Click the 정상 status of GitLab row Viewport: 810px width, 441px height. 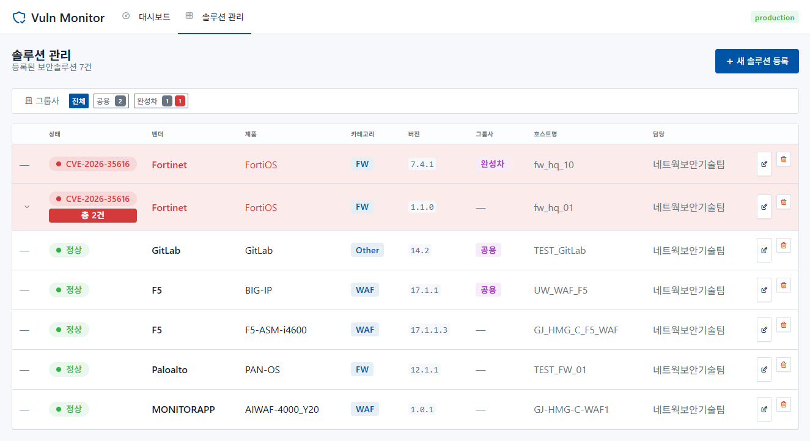click(x=69, y=250)
